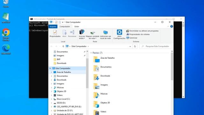
Task: Click quick access Properties checkmark icon in title bar
Action: [56, 22]
